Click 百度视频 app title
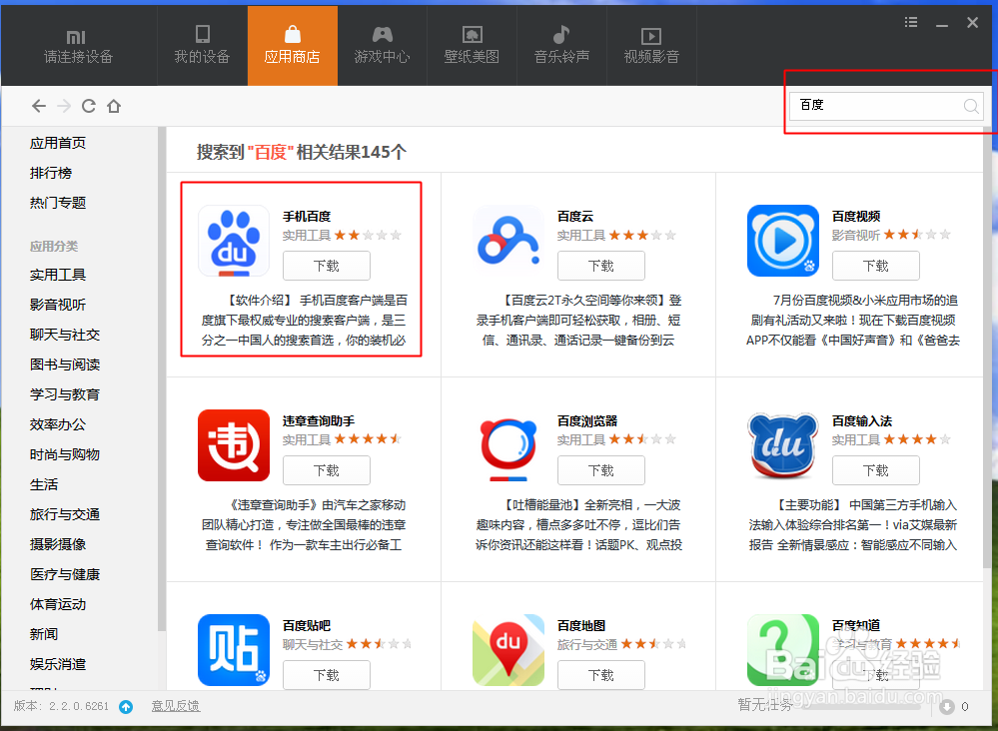 pos(856,217)
